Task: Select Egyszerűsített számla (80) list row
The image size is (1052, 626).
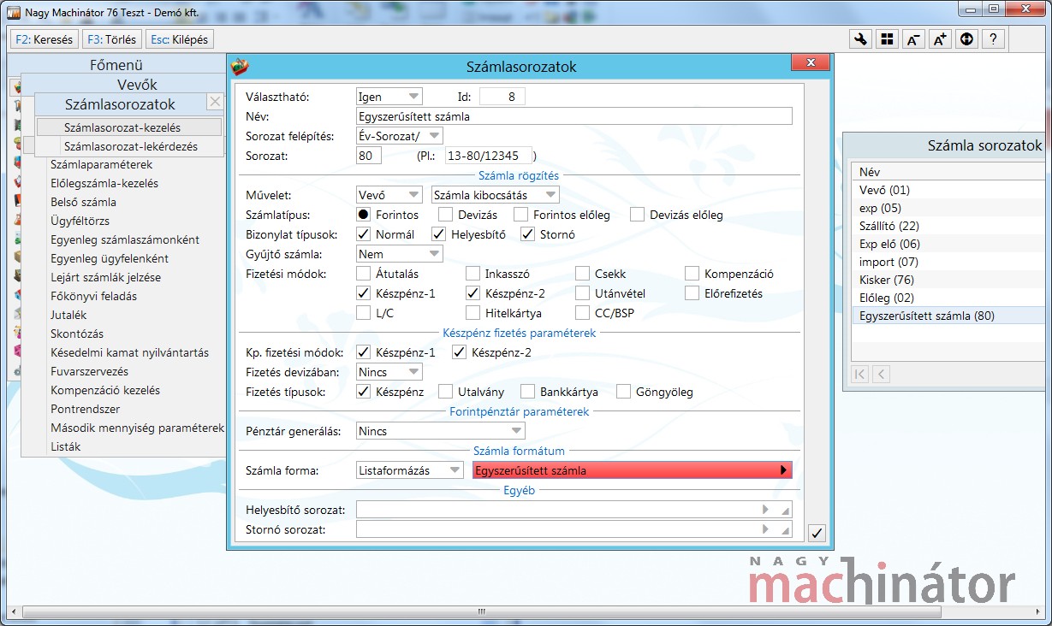Action: pyautogui.click(x=950, y=316)
